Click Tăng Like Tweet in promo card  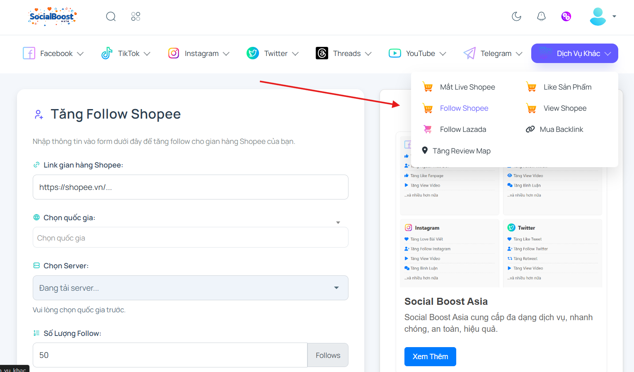pos(528,239)
